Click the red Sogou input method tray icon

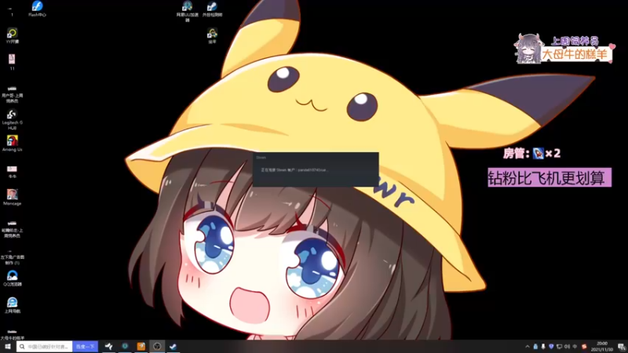(x=584, y=347)
